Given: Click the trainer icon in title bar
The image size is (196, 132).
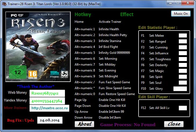Looking at the screenshot, I should tap(4, 4).
